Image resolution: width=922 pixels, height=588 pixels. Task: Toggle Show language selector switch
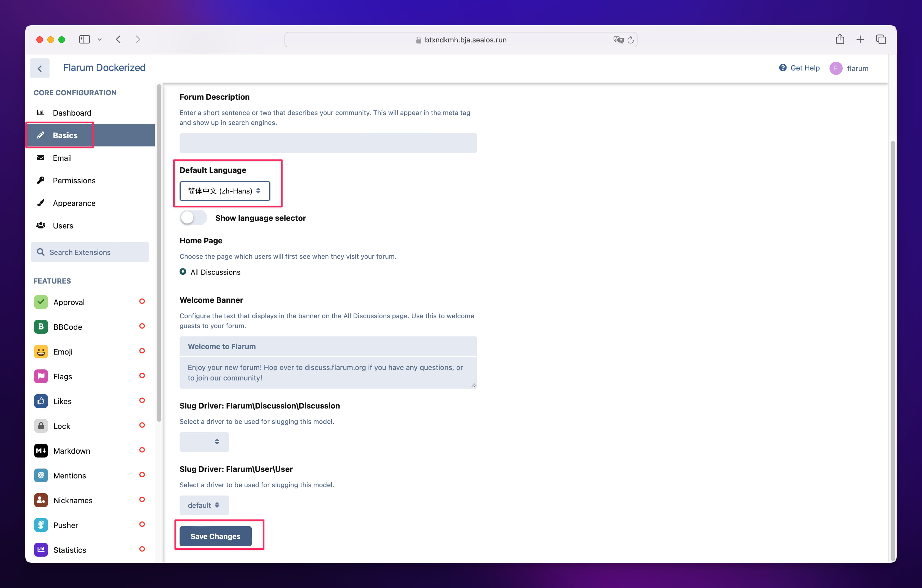pos(193,218)
